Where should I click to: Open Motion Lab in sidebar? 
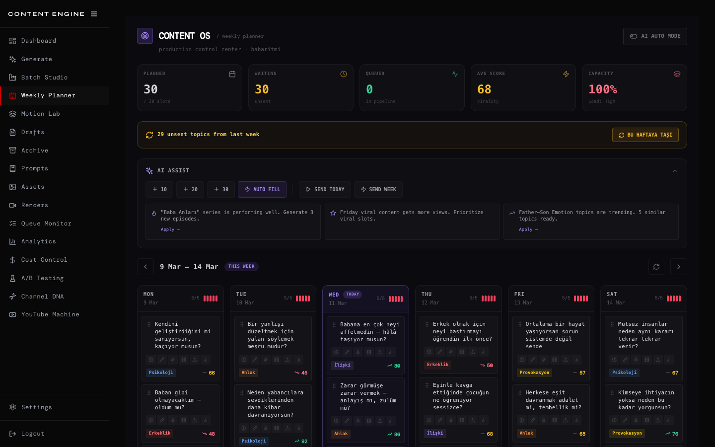click(40, 114)
